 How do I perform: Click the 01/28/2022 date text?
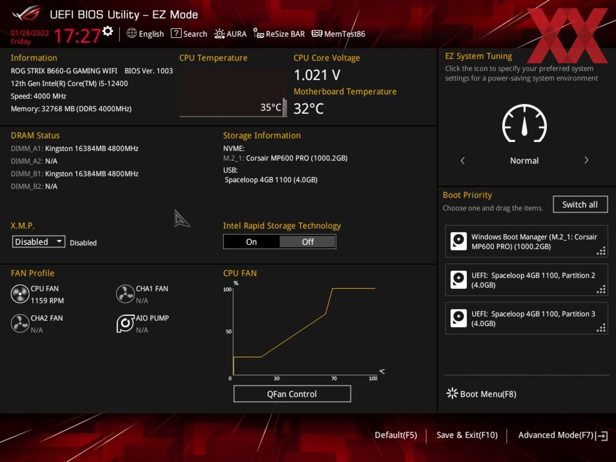pyautogui.click(x=30, y=33)
